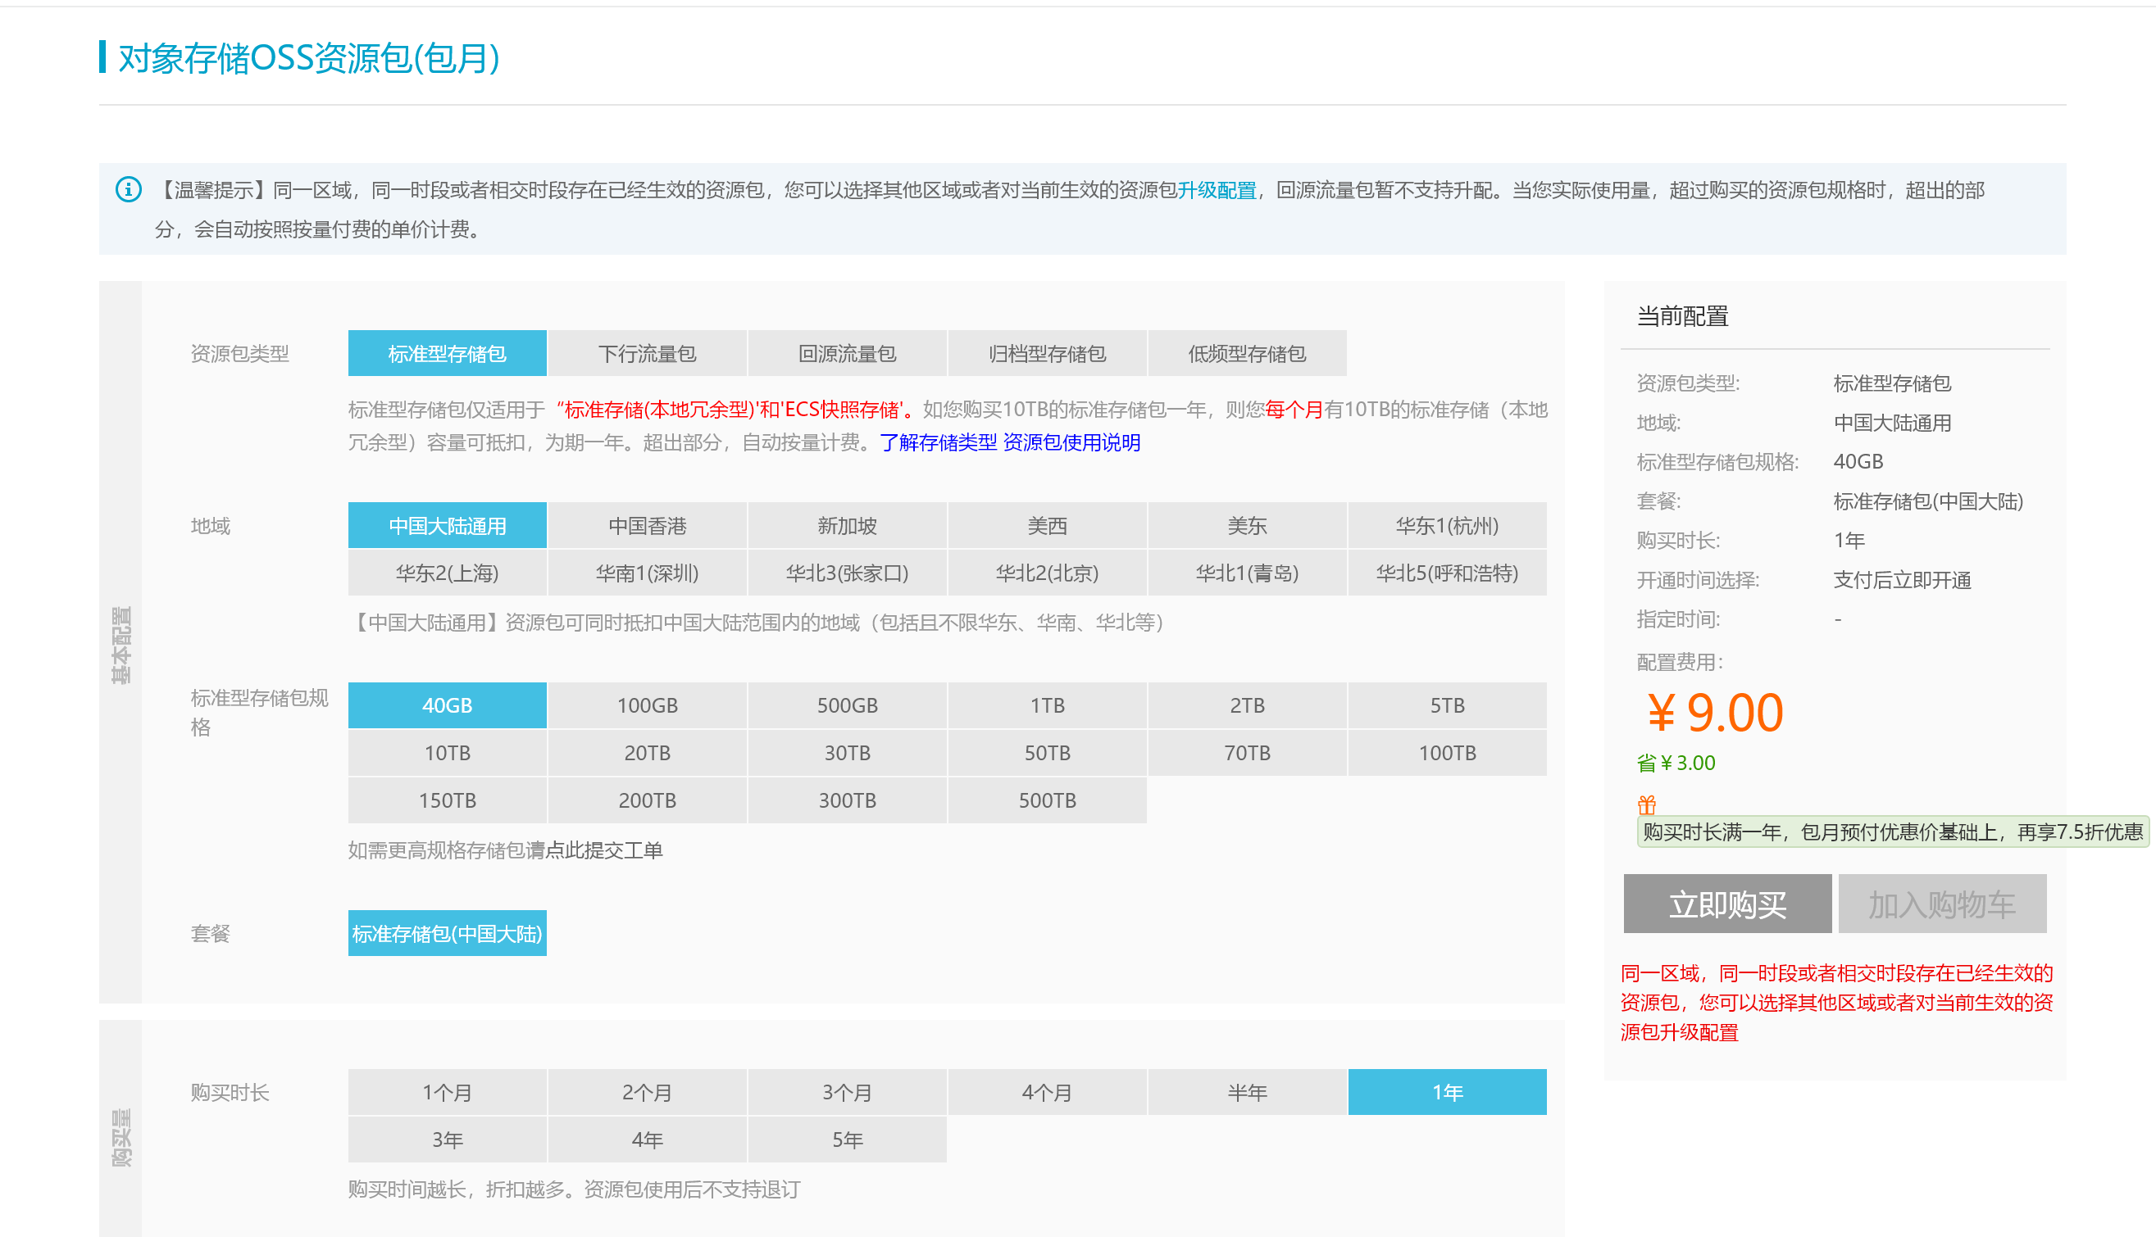
Task: Set the purchase duration to 半年
Action: [x=1246, y=1093]
